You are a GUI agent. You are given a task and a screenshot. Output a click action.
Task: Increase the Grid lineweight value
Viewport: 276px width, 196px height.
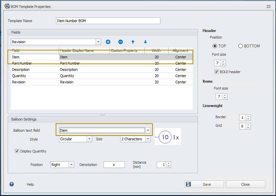(x=248, y=125)
